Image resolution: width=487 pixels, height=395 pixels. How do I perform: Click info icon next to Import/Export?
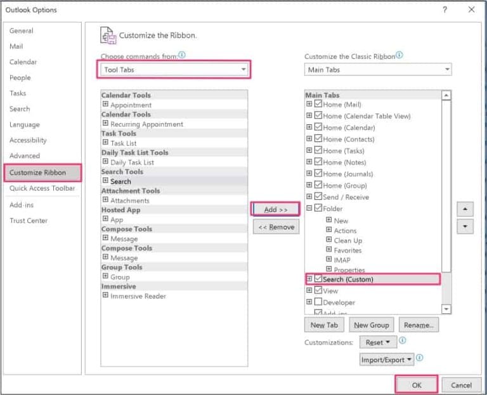pos(419,358)
